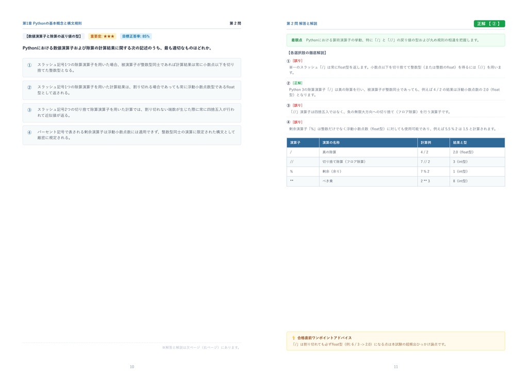Click the green 正解【②】 answer badge
Screen dimensions: 528x373
coord(489,24)
